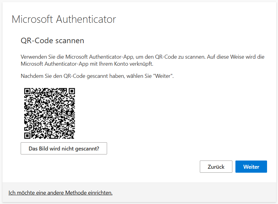Follow the 'Ich möchte eine andere Methode einrichten' link
This screenshot has width=278, height=204.
click(61, 193)
